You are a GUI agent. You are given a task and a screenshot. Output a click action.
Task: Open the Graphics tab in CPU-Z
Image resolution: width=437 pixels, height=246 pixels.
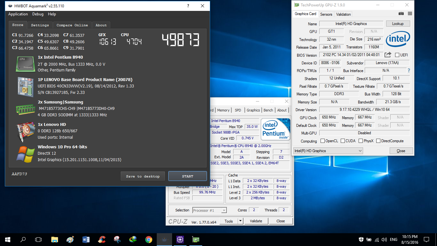253,110
